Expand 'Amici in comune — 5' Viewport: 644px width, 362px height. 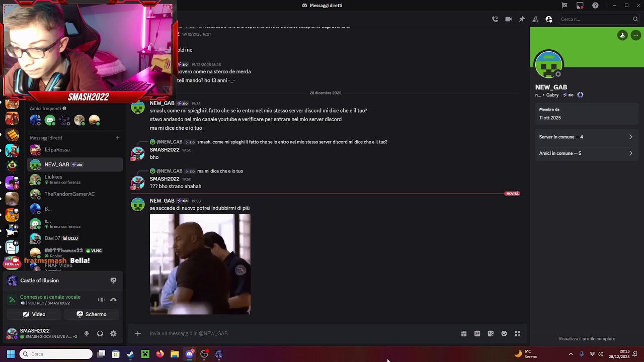[x=586, y=153]
